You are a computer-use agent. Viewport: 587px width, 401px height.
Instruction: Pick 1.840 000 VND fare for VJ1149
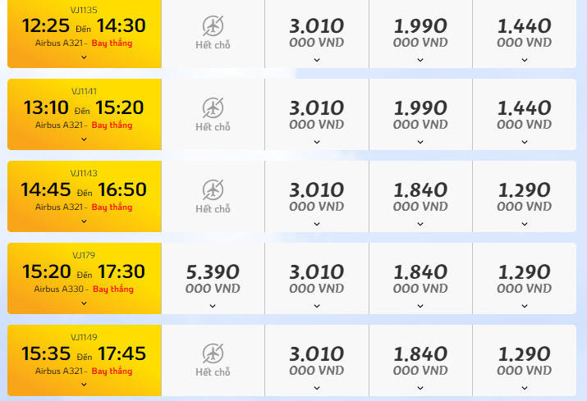(420, 360)
